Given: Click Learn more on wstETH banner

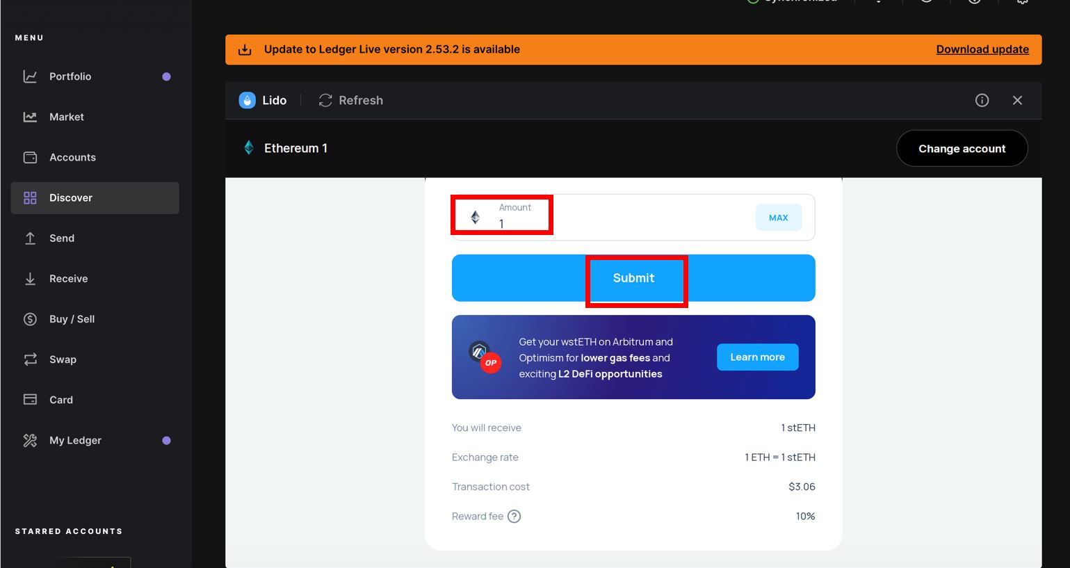Looking at the screenshot, I should [x=757, y=357].
